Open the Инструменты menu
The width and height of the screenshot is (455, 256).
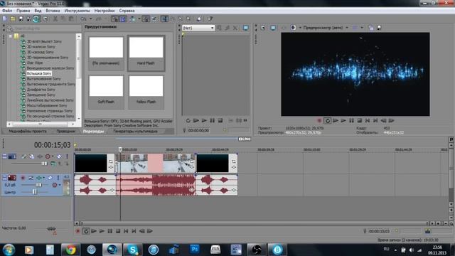click(x=77, y=11)
